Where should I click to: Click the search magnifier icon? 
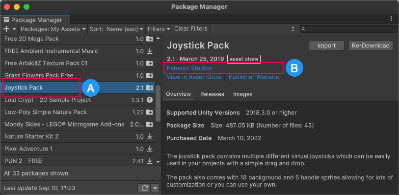tap(303, 29)
